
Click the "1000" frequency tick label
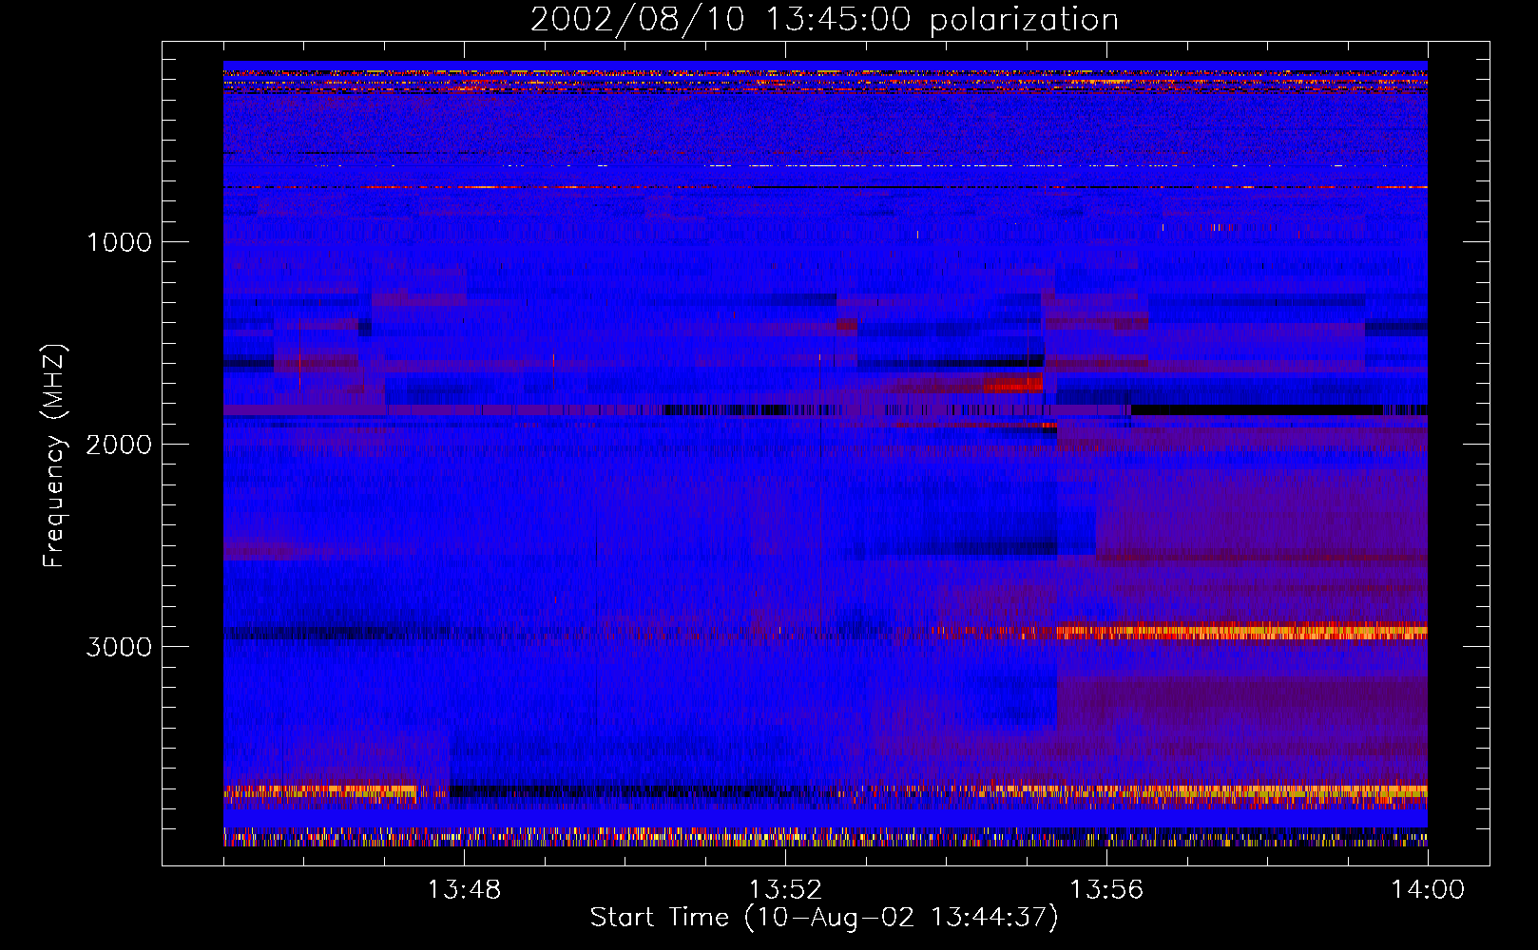pyautogui.click(x=119, y=242)
